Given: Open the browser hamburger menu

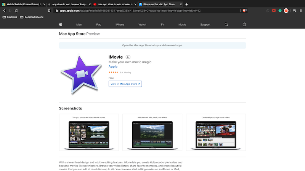Looking at the screenshot, I should [x=301, y=11].
